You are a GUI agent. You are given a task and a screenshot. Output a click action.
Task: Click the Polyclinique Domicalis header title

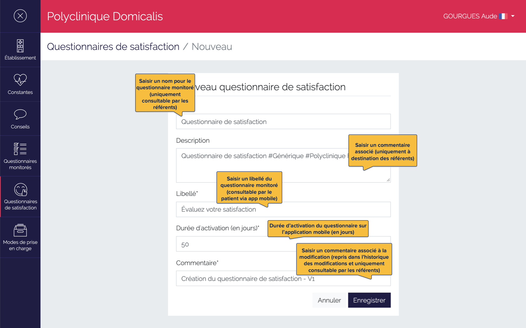tap(105, 16)
